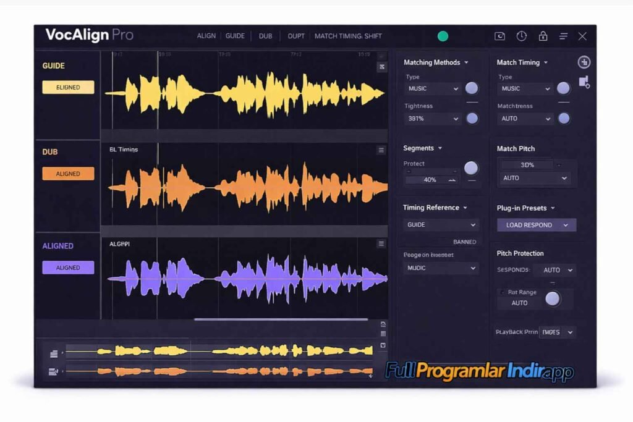
Task: Click the camera capture icon near the top right
Action: pos(500,36)
